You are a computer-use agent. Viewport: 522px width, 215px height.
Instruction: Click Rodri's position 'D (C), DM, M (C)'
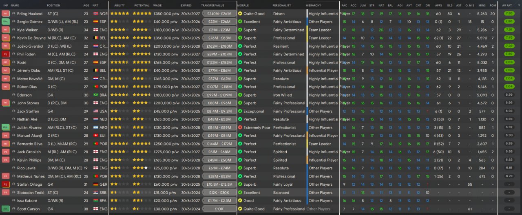[x=62, y=62]
